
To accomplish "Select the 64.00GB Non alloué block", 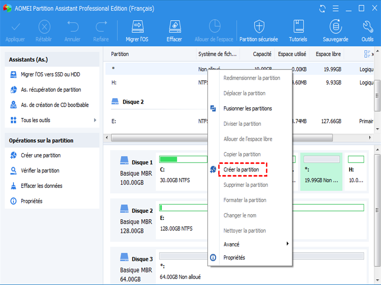I will pyautogui.click(x=182, y=266).
